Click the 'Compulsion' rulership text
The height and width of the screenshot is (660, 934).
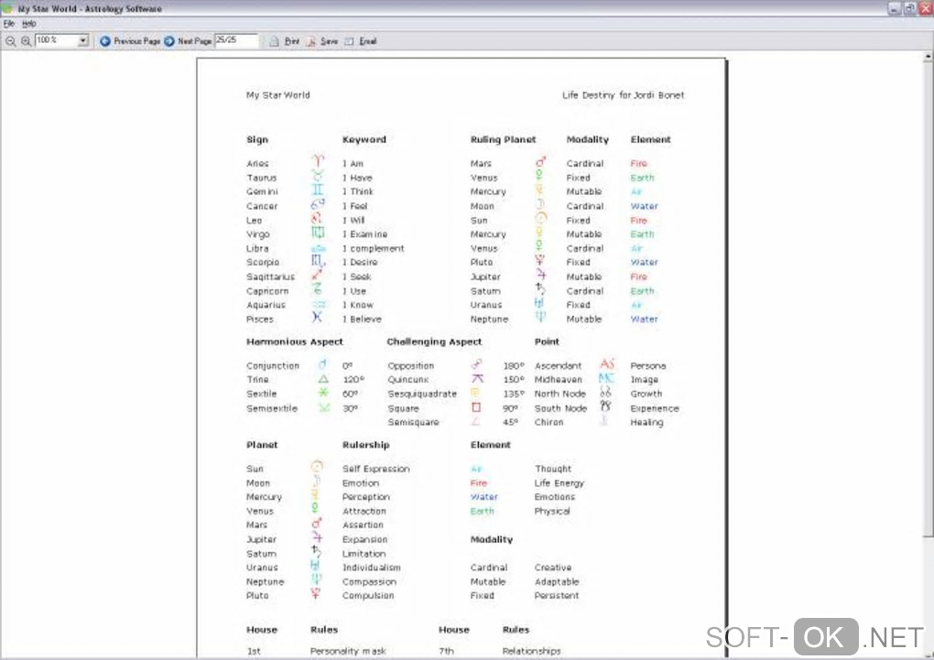(368, 596)
